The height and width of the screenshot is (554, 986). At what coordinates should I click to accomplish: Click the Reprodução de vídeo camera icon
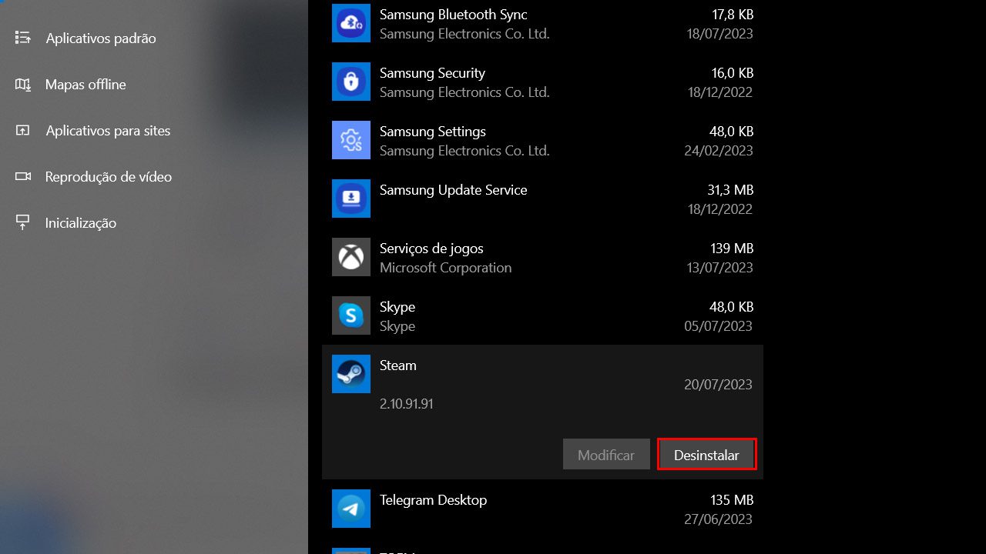pyautogui.click(x=23, y=176)
